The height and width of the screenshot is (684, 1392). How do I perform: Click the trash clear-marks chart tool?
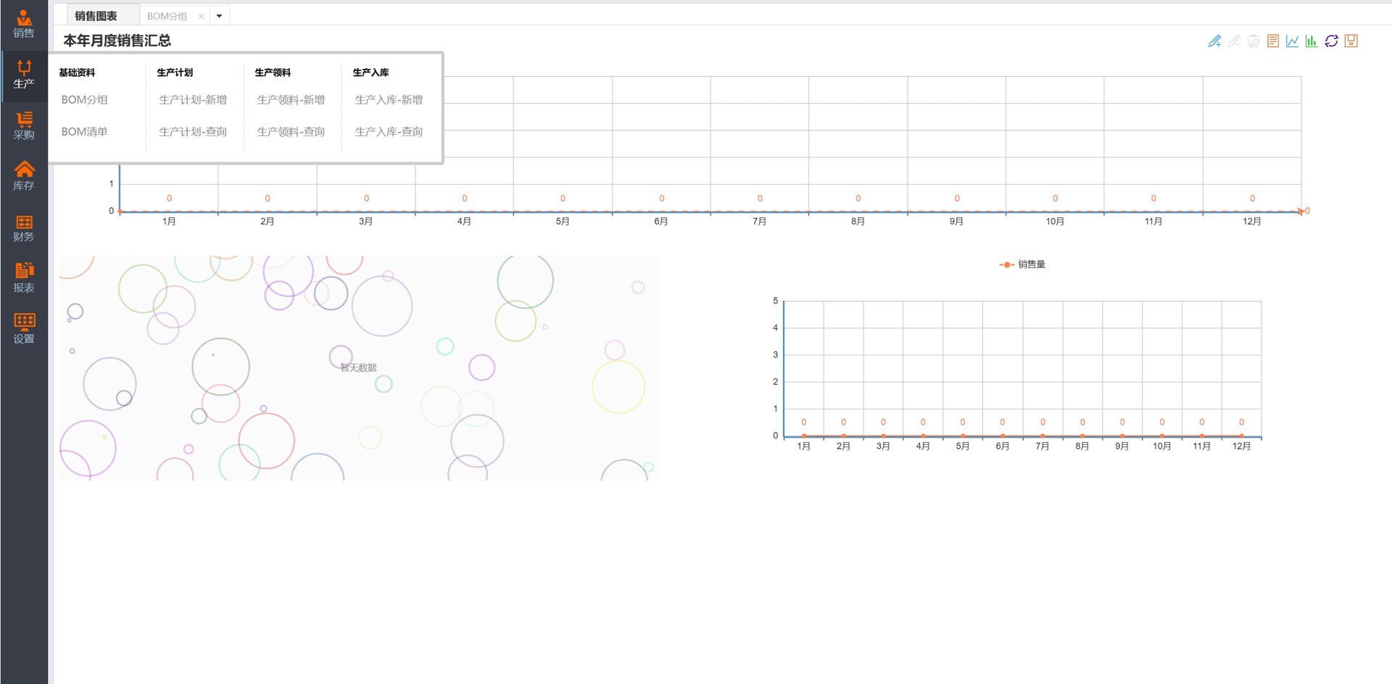(1254, 41)
